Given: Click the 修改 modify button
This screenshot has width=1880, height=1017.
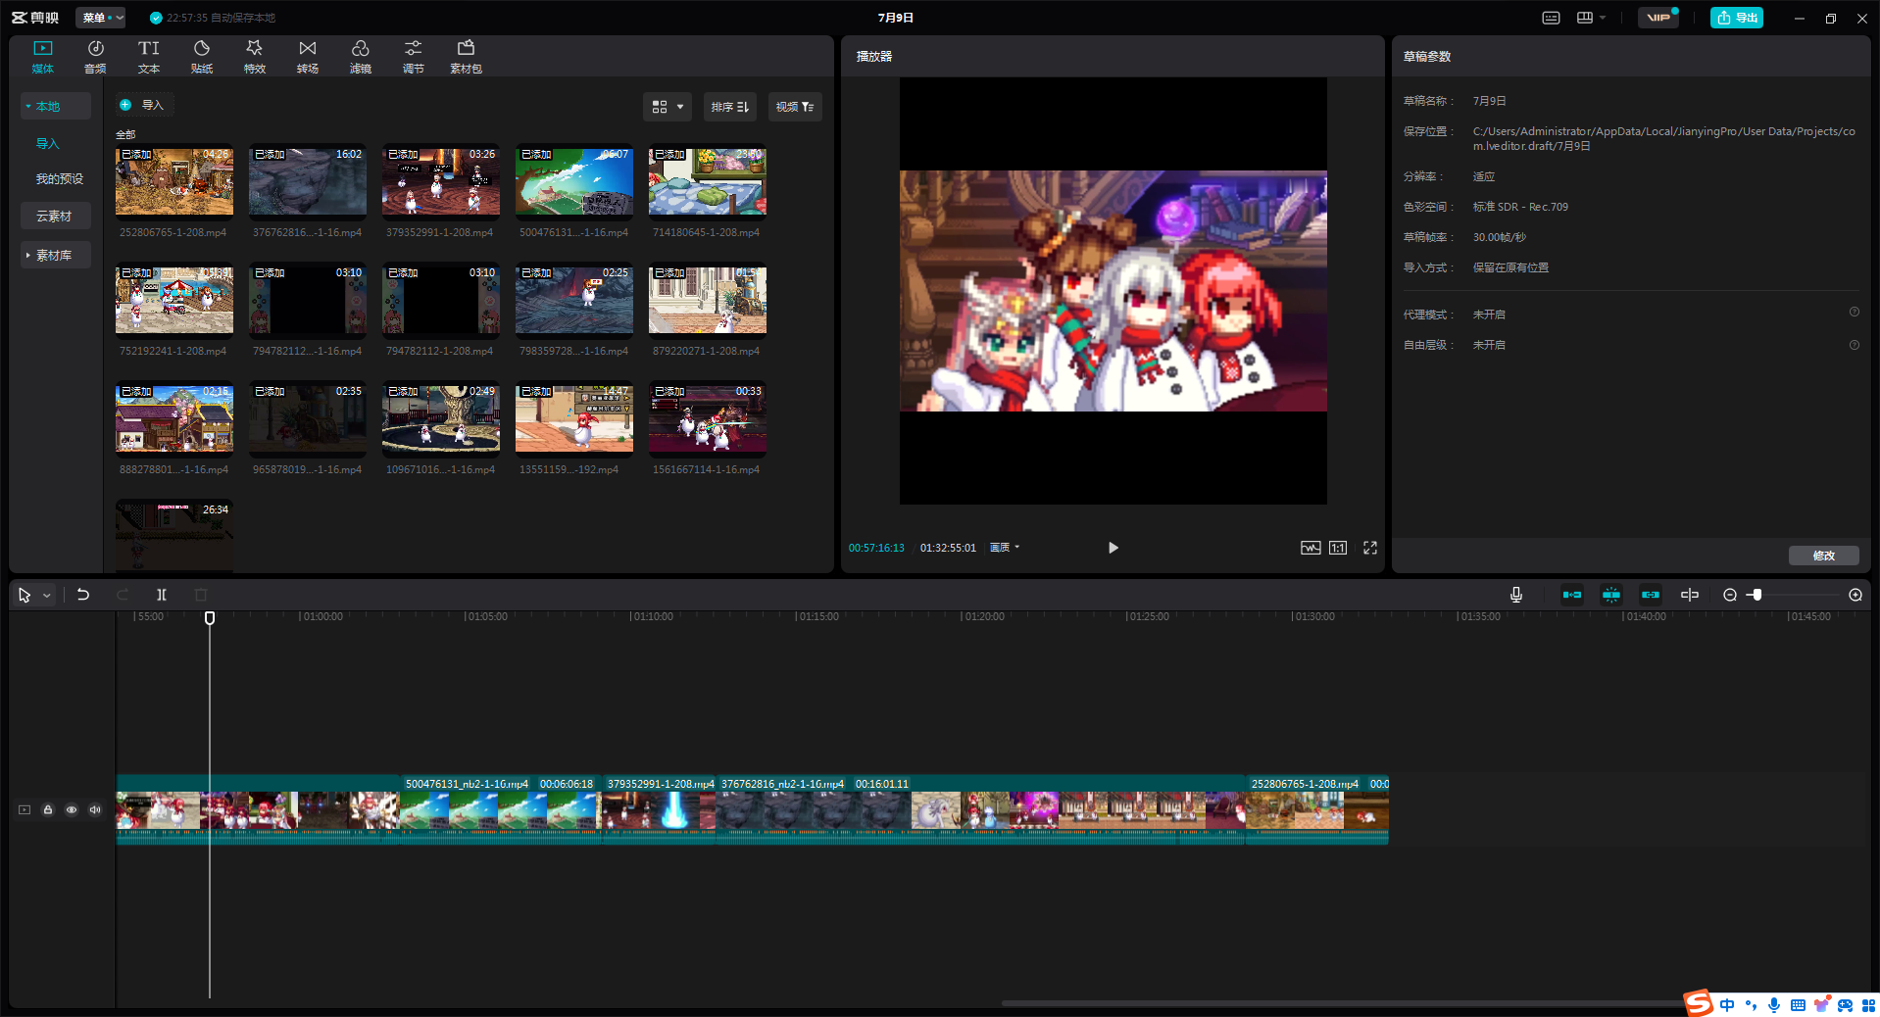Looking at the screenshot, I should tap(1823, 556).
